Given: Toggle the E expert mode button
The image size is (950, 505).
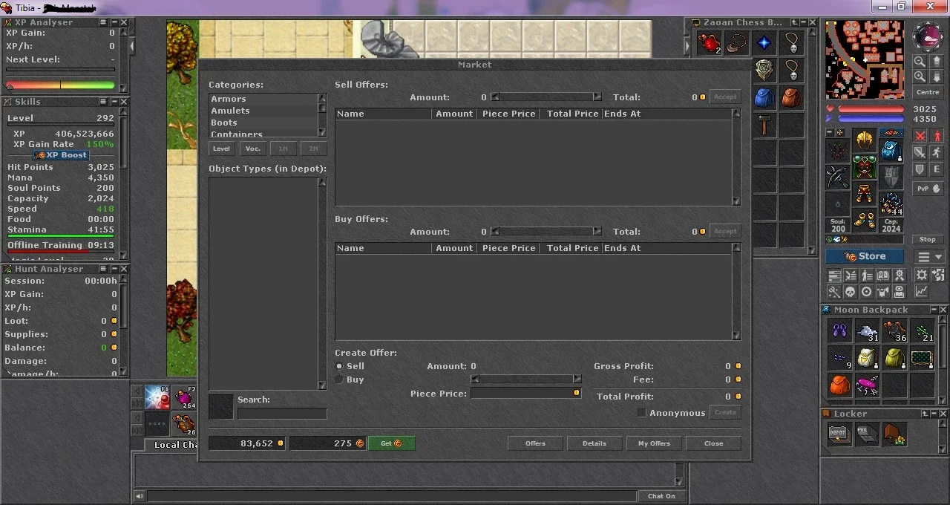Looking at the screenshot, I should [x=937, y=170].
